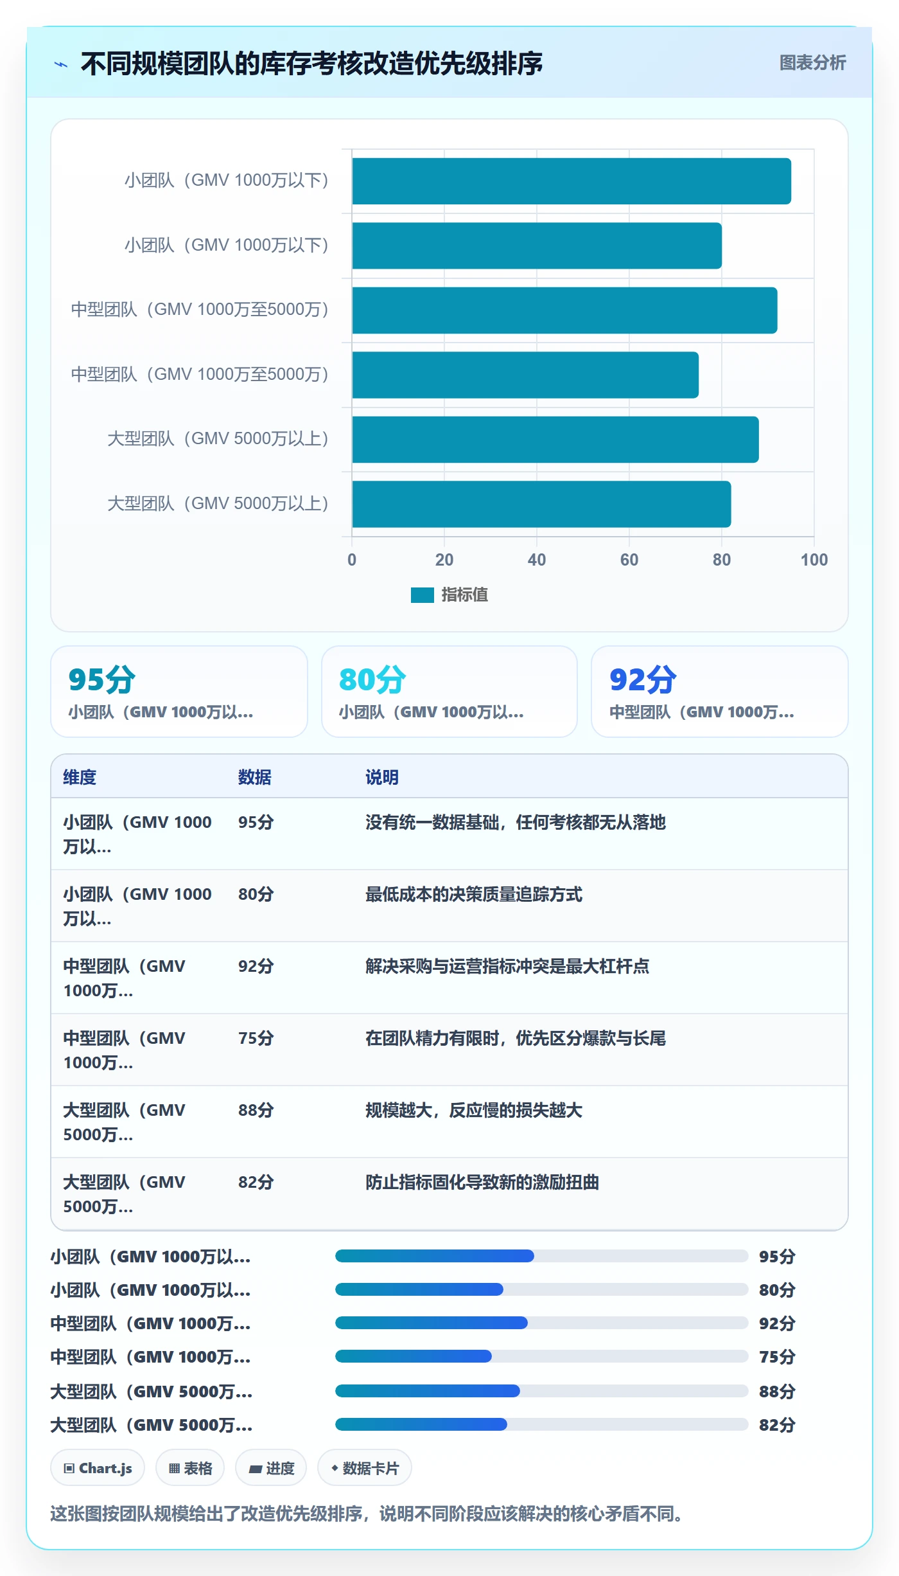Click the 说明 column header
The height and width of the screenshot is (1576, 899).
pos(382,777)
